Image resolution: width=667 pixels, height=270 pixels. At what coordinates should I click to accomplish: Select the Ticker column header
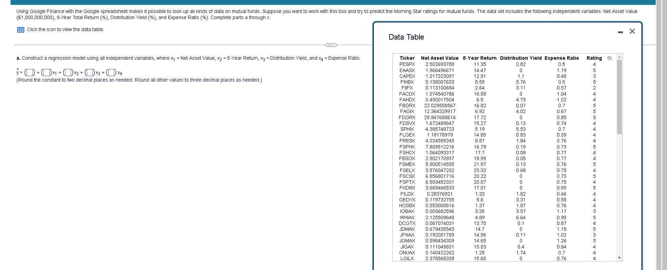tap(407, 58)
